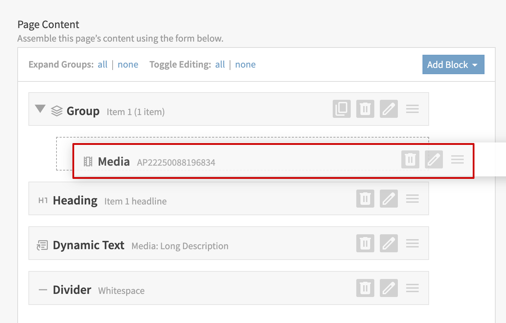Delete the Dynamic Text block

pyautogui.click(x=365, y=243)
